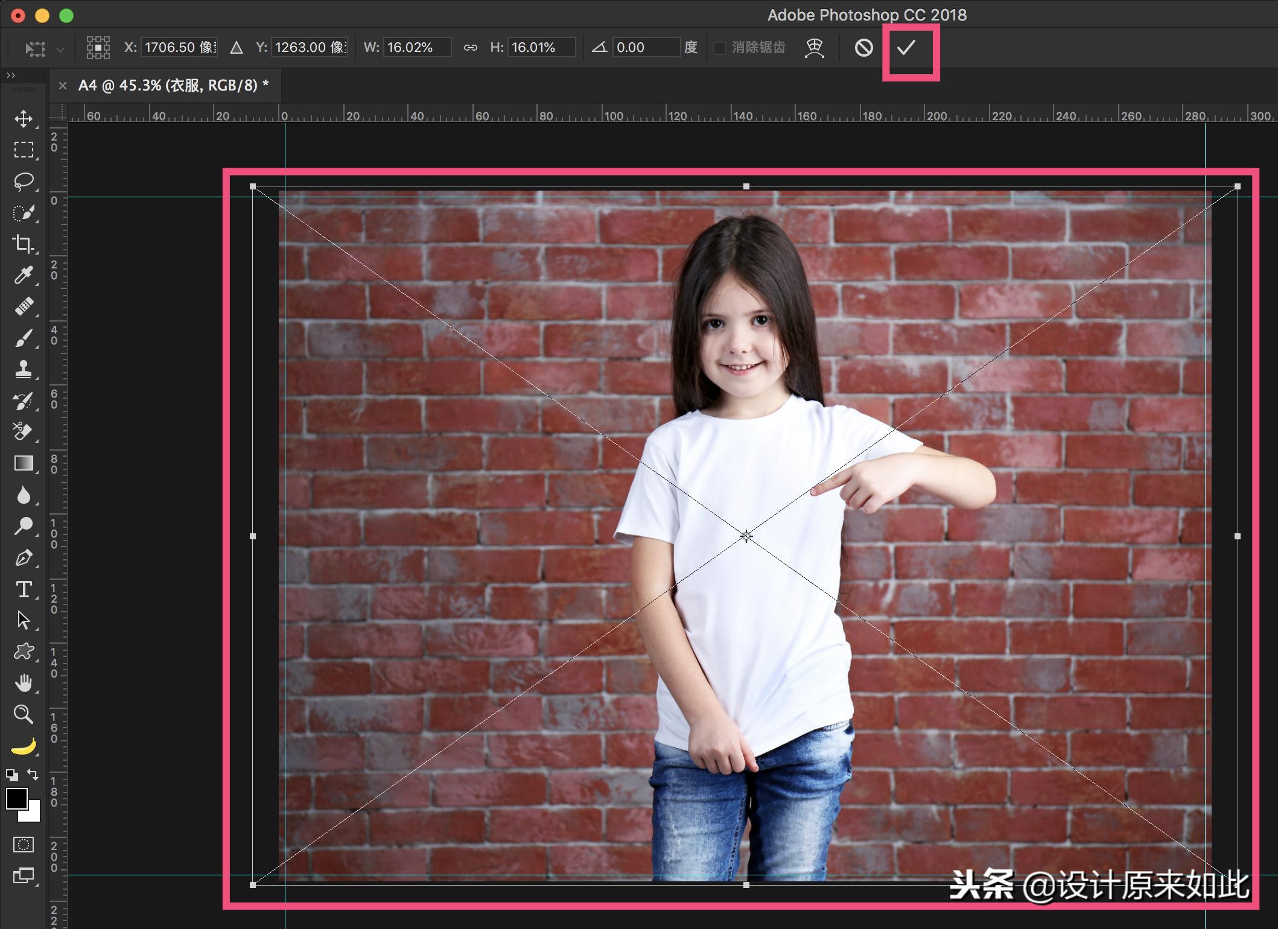Toggle maintain aspect ratio link icon
The height and width of the screenshot is (929, 1278).
click(470, 48)
